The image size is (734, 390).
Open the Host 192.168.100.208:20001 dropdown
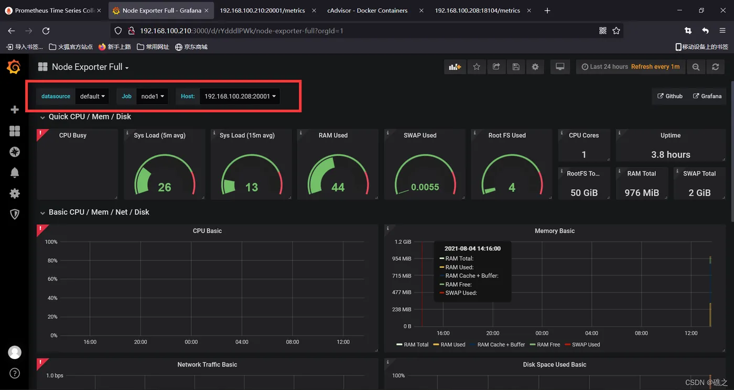click(x=240, y=96)
